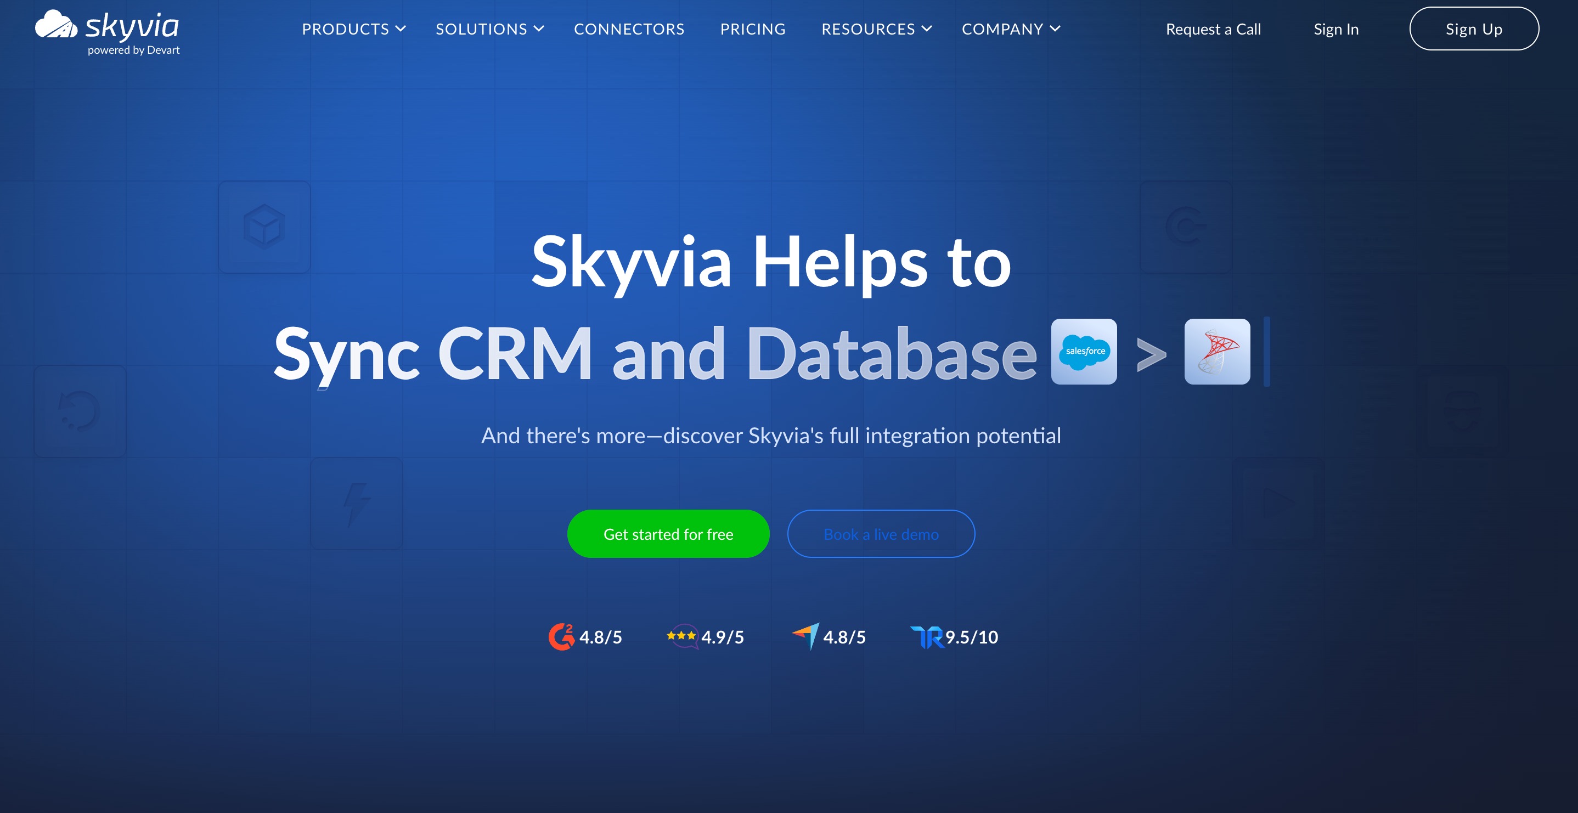Click the faded lightning bolt tile
This screenshot has width=1578, height=813.
[x=357, y=504]
